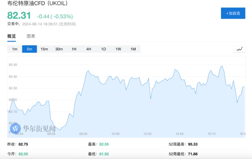Switch to the 1W weekly view
The width and height of the screenshot is (252, 159).
[x=118, y=49]
